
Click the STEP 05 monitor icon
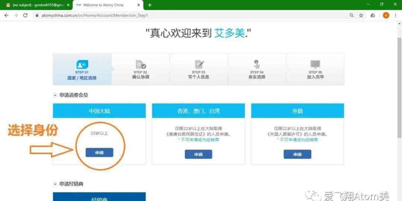click(x=315, y=64)
